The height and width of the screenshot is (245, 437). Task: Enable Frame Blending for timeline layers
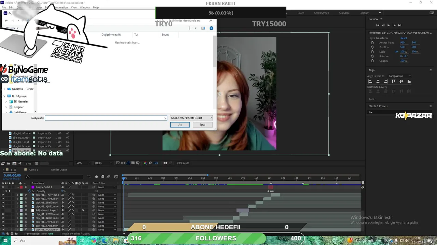coord(102,177)
